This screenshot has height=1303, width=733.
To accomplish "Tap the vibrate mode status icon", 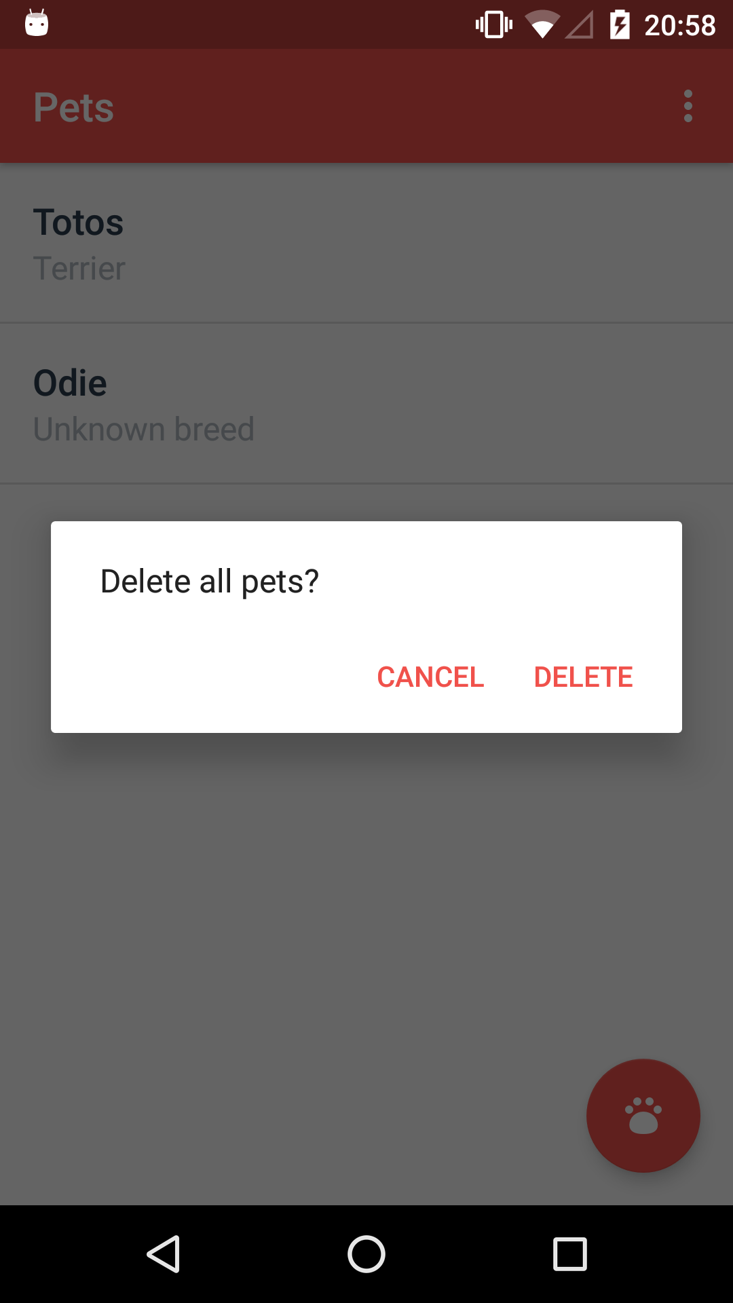I will (x=494, y=25).
